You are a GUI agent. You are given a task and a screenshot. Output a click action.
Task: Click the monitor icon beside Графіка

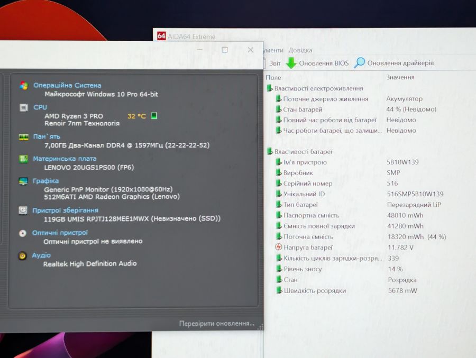click(23, 181)
